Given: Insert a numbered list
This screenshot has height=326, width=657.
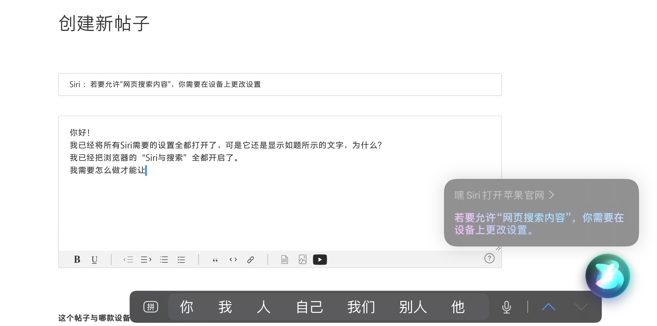Looking at the screenshot, I should (x=164, y=259).
